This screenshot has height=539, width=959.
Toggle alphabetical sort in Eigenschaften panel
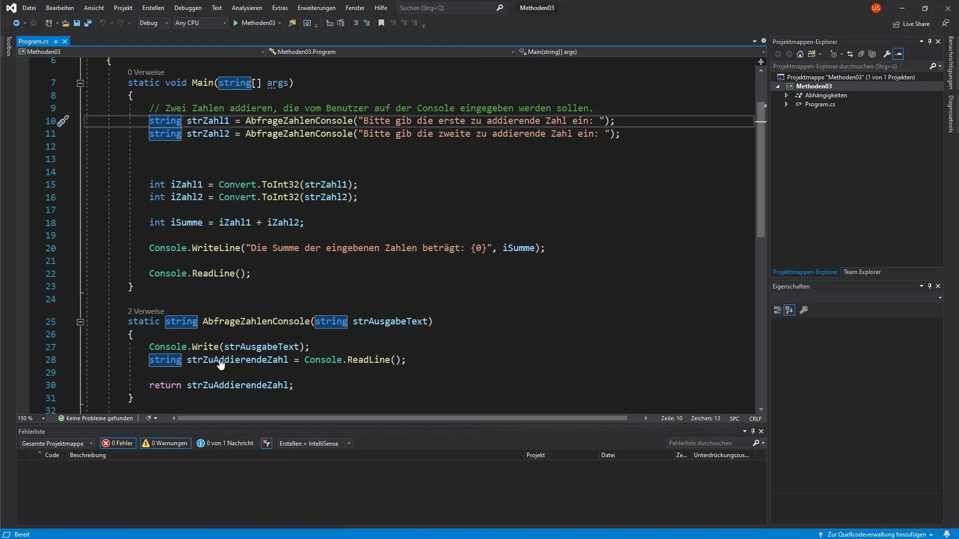click(789, 310)
